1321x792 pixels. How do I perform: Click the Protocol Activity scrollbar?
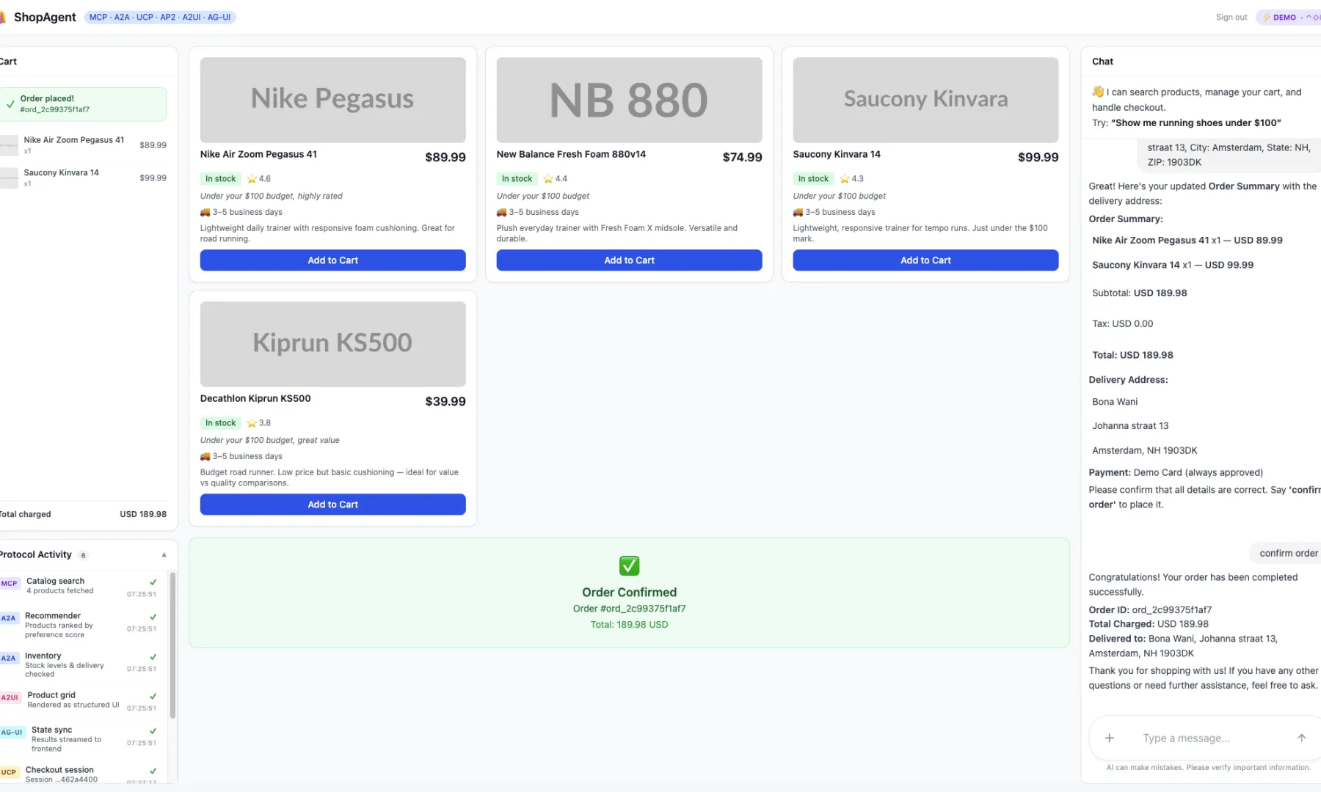(x=172, y=645)
